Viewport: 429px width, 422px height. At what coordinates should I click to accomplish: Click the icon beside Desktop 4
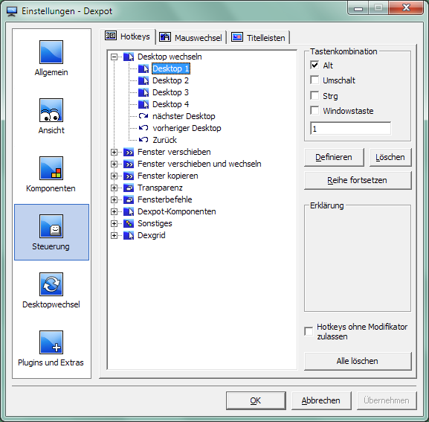pos(143,104)
